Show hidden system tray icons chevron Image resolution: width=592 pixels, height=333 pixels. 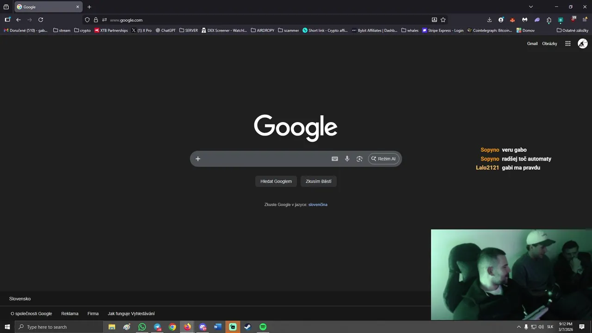[x=518, y=327]
